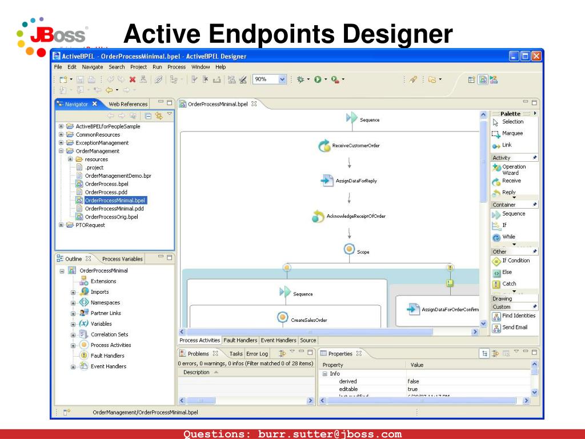Click the Description column header in Problems

click(246, 373)
